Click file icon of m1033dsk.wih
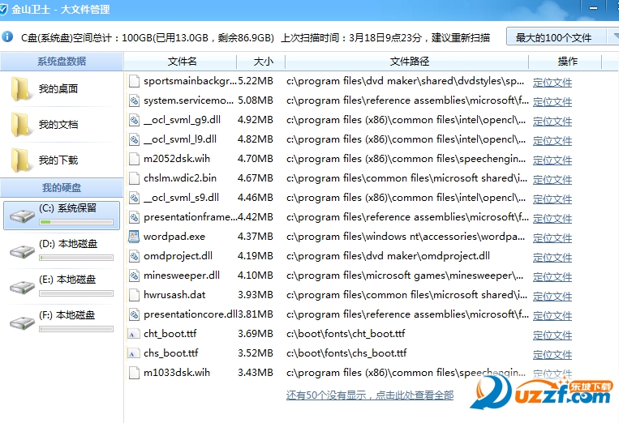 (x=134, y=373)
